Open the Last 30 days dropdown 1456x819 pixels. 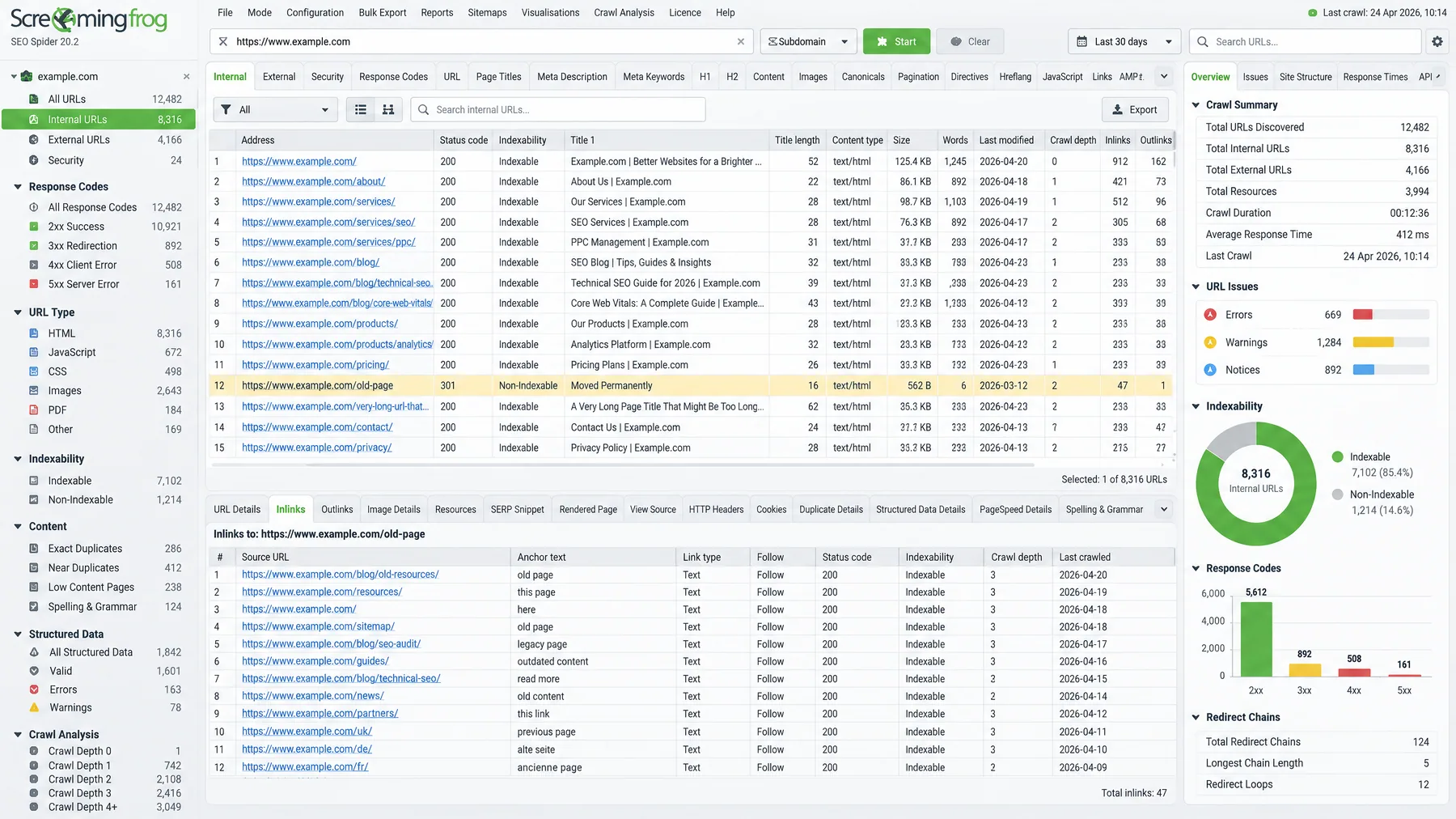1124,41
